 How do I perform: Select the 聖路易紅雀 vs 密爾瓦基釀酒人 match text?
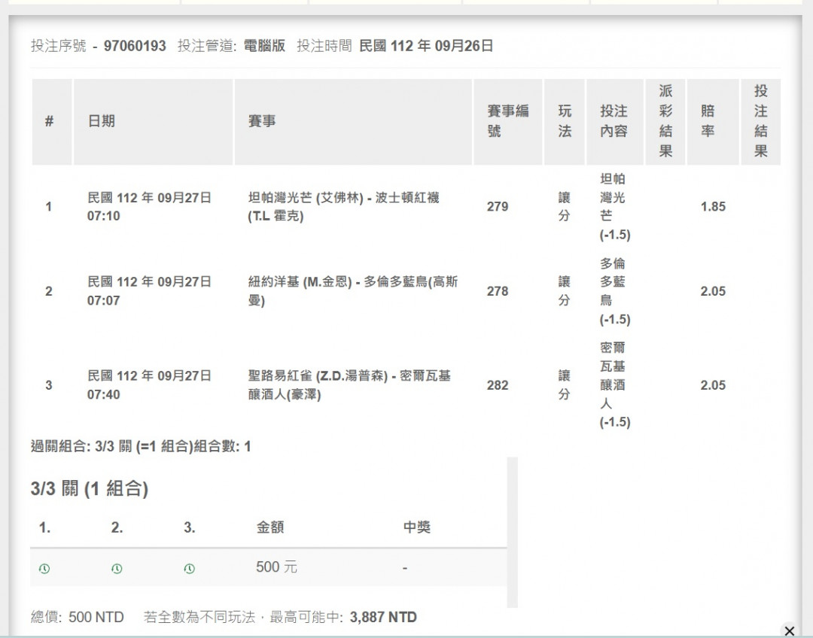[x=349, y=384]
